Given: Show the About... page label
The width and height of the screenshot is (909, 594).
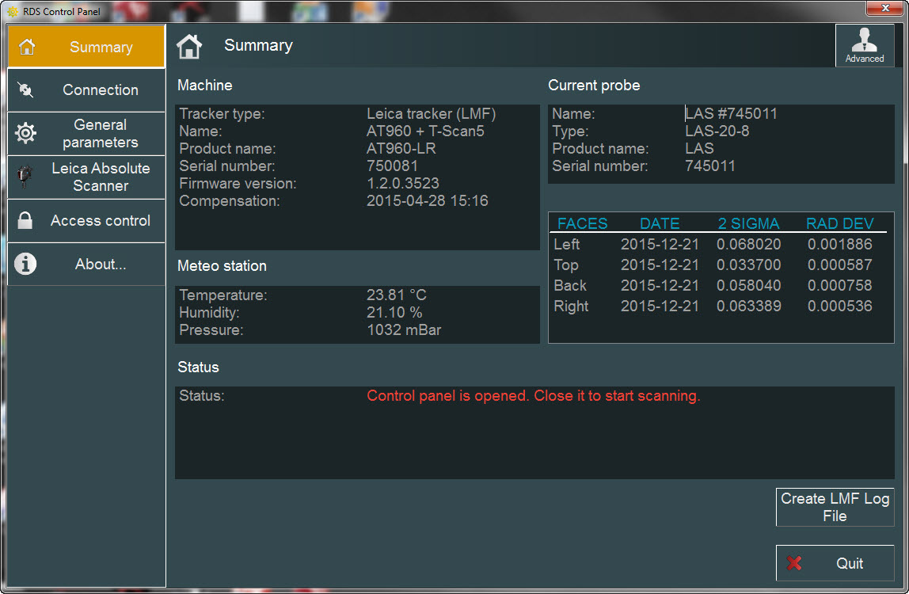Looking at the screenshot, I should coord(101,264).
